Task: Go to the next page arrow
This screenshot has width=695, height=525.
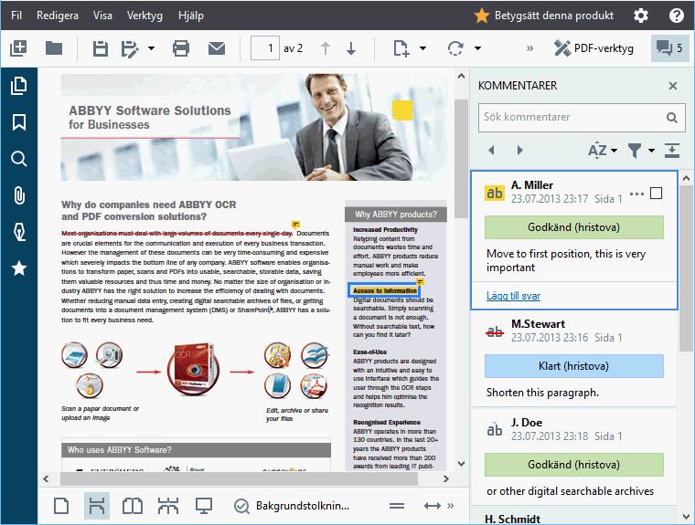Action: (351, 48)
